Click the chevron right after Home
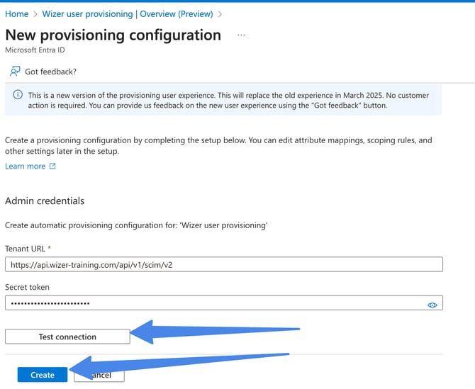 point(35,13)
